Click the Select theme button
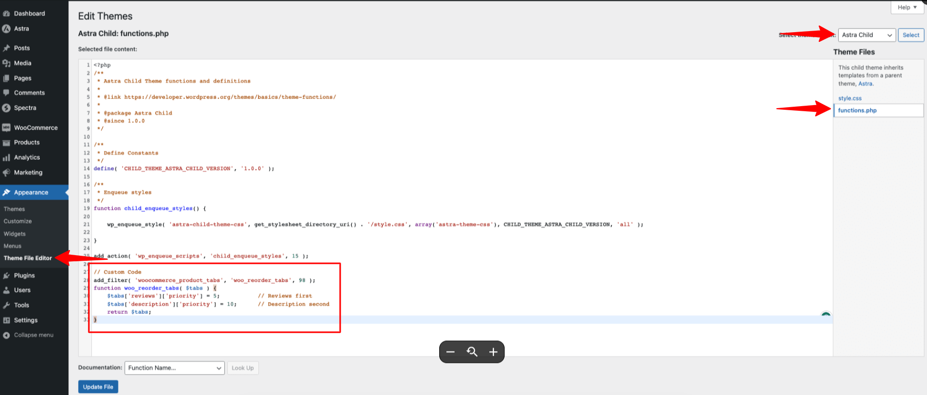This screenshot has width=927, height=395. pos(911,35)
